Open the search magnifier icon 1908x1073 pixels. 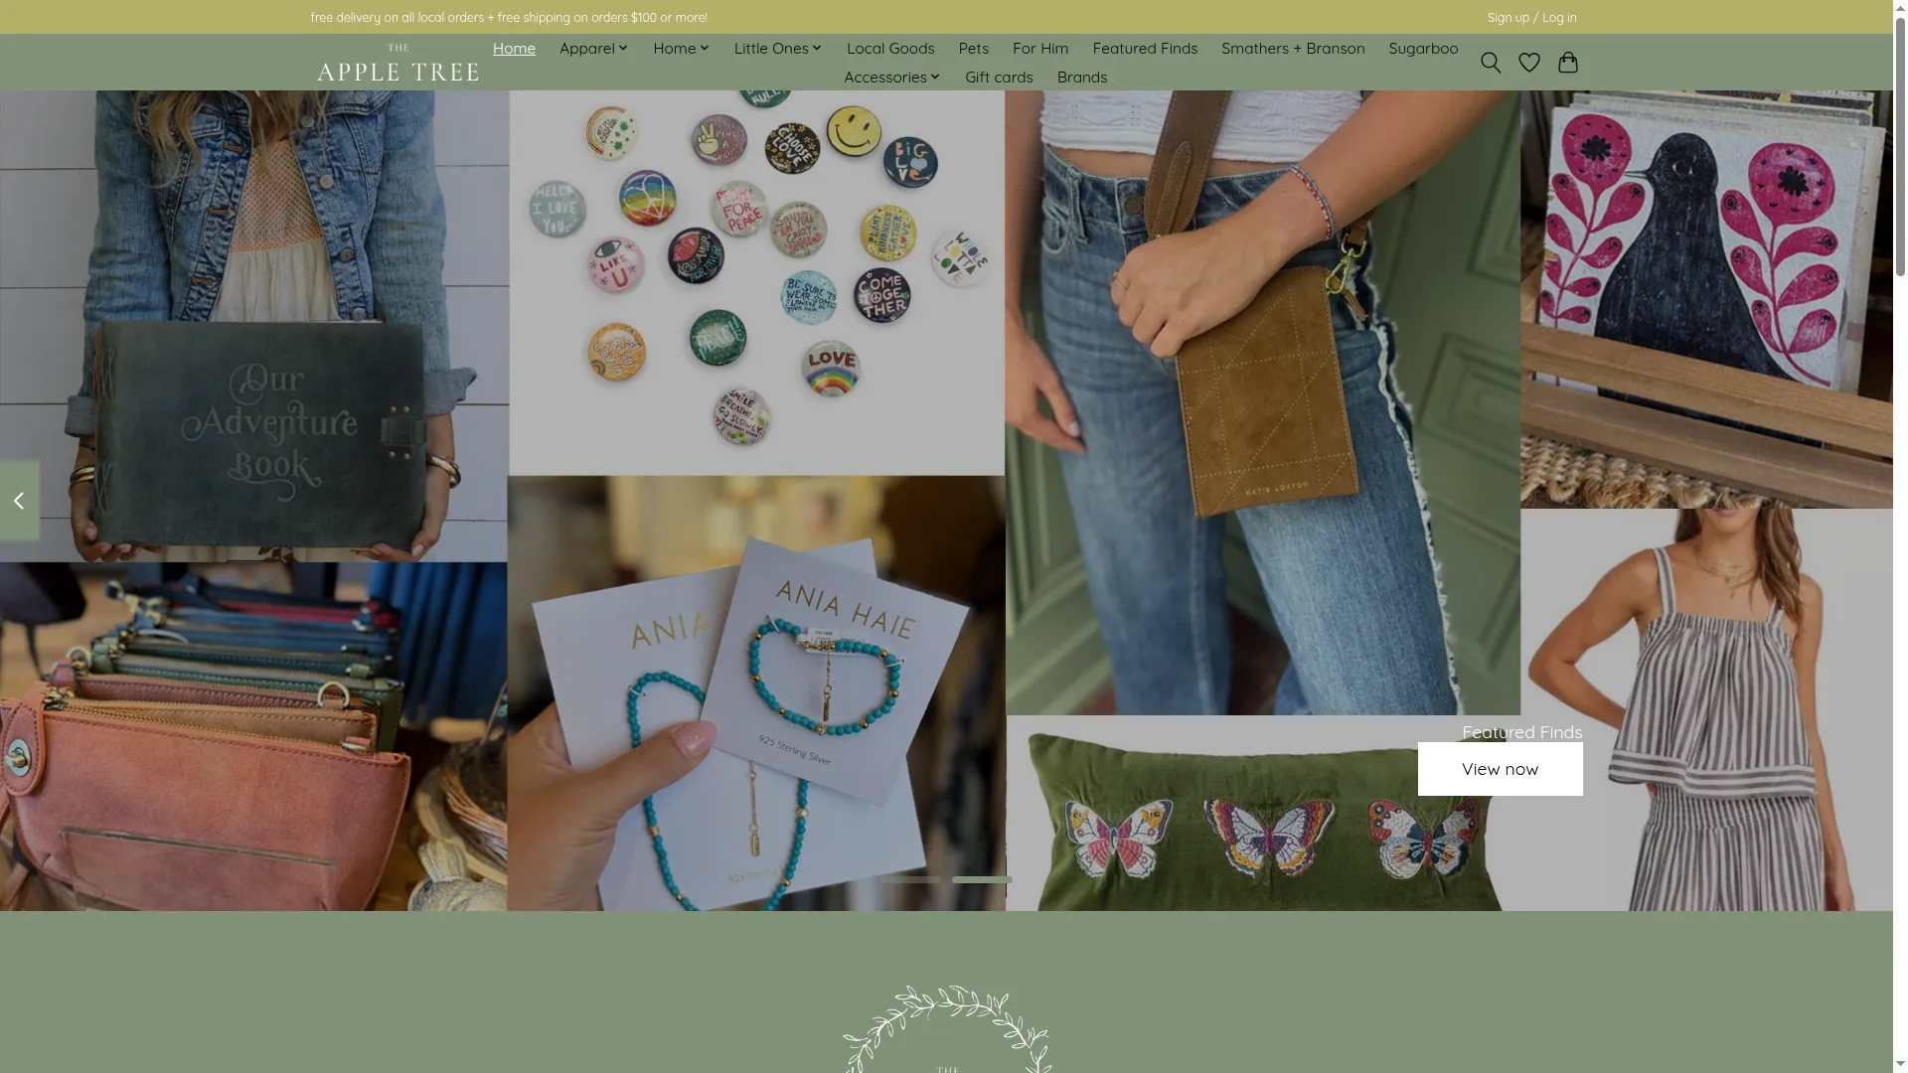pos(1490,63)
